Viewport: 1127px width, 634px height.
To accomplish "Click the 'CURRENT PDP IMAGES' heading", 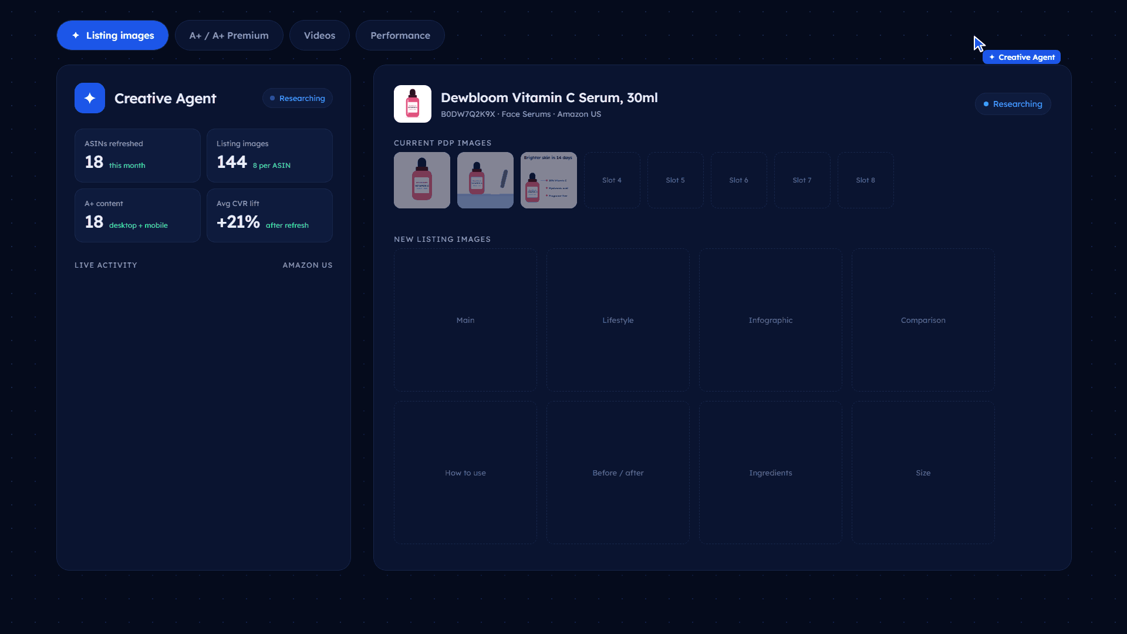I will 443,143.
